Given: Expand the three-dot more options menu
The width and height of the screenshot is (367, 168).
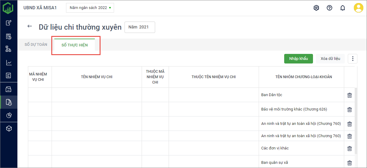Looking at the screenshot, I should tap(353, 59).
